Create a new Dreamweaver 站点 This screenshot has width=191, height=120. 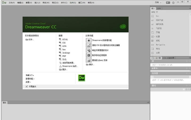click(68, 66)
